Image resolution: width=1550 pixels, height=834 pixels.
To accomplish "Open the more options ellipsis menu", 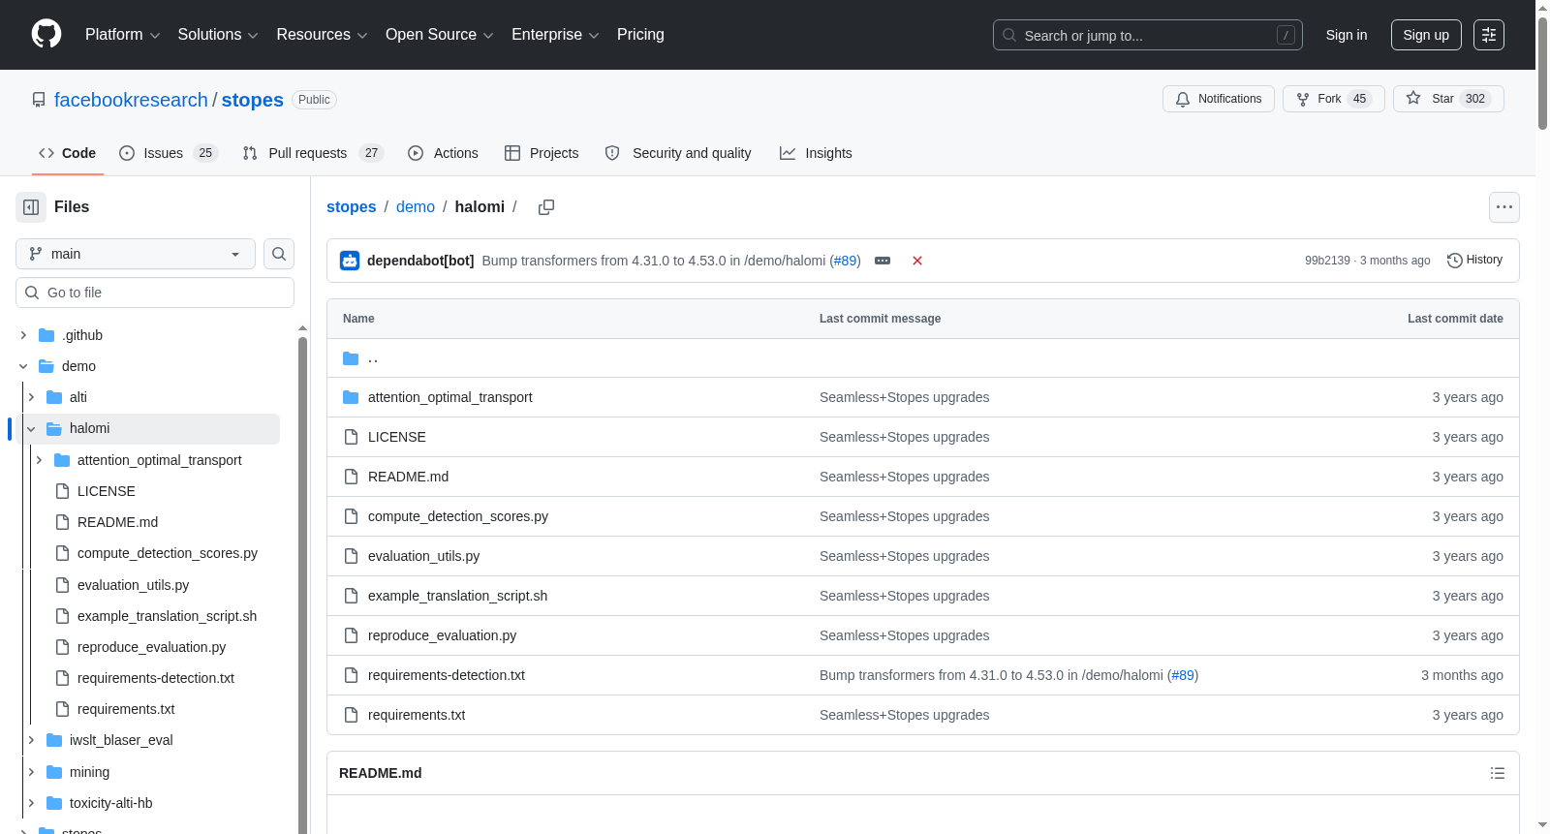I will click(1504, 207).
